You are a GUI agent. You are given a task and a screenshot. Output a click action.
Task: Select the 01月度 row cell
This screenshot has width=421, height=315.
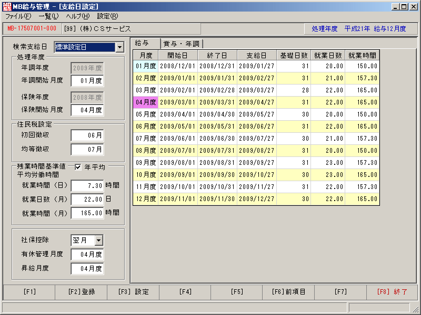click(146, 66)
